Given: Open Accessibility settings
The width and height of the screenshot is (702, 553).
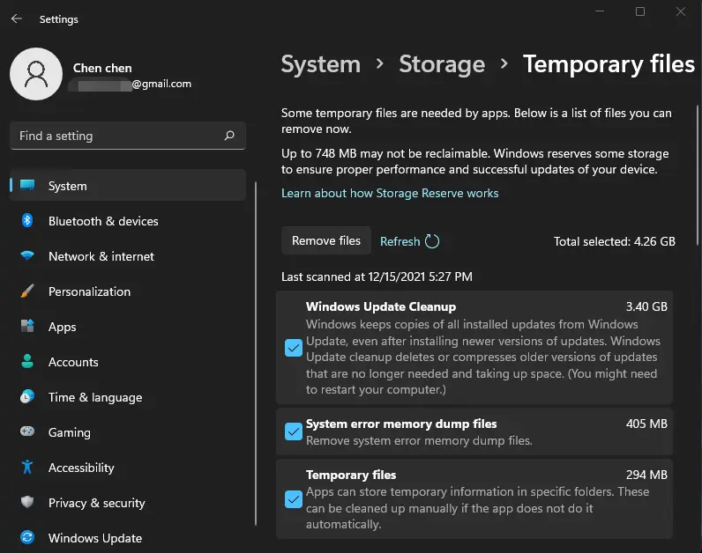Looking at the screenshot, I should (x=128, y=468).
